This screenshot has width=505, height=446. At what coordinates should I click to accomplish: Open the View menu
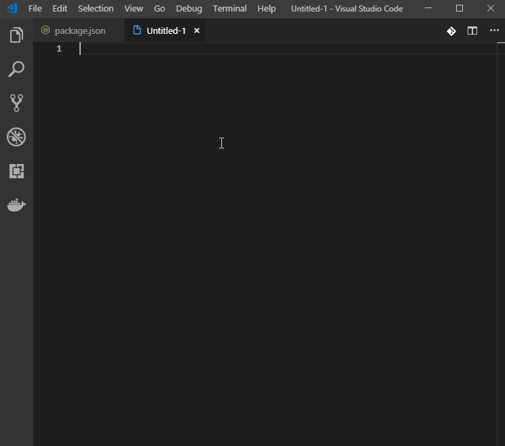point(134,8)
